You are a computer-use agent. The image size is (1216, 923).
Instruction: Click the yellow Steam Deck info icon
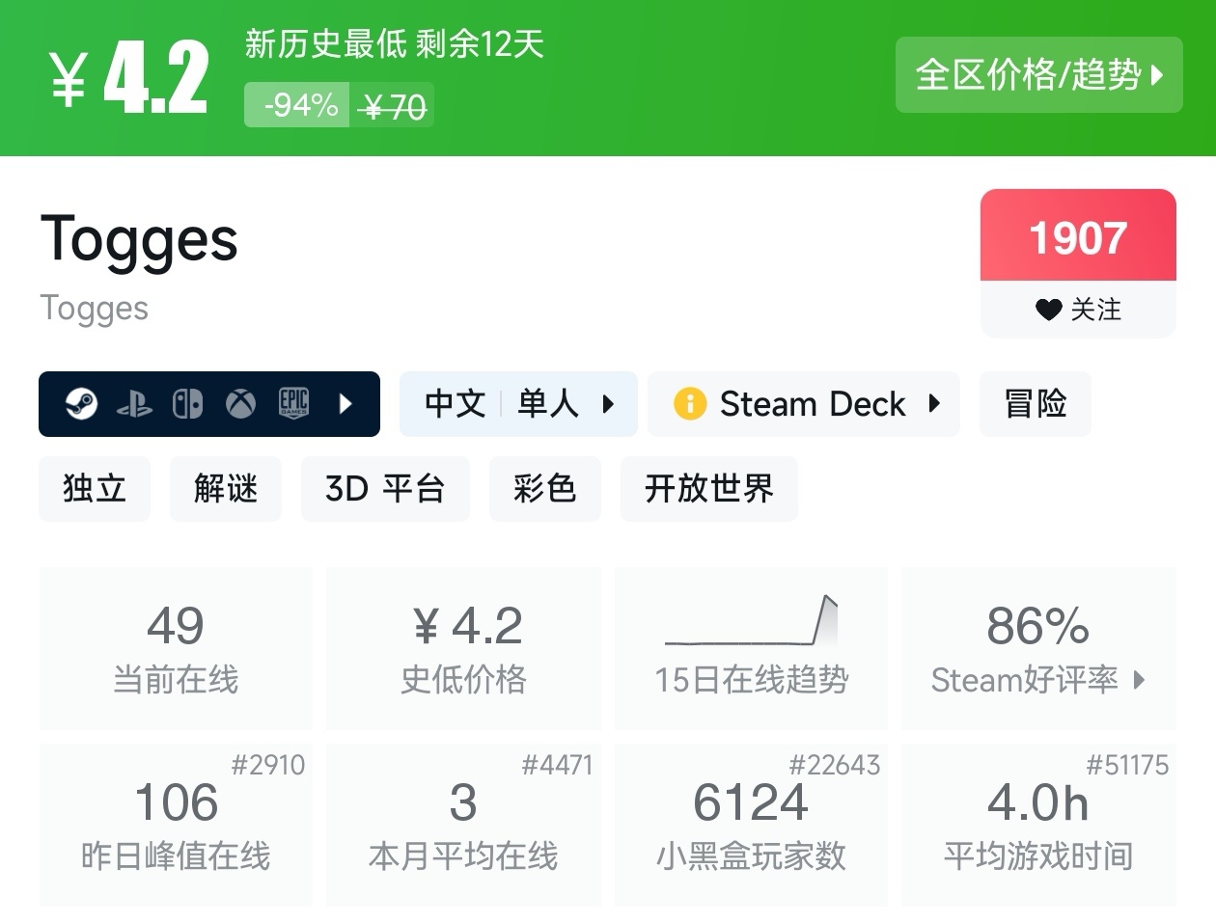(x=690, y=403)
